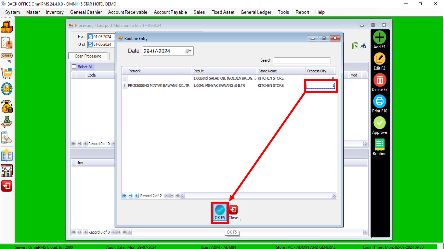Go to previous page in Routine Entry navigator

130,196
